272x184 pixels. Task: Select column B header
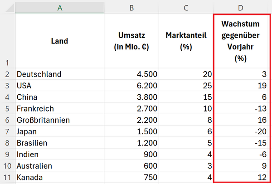[131, 7]
